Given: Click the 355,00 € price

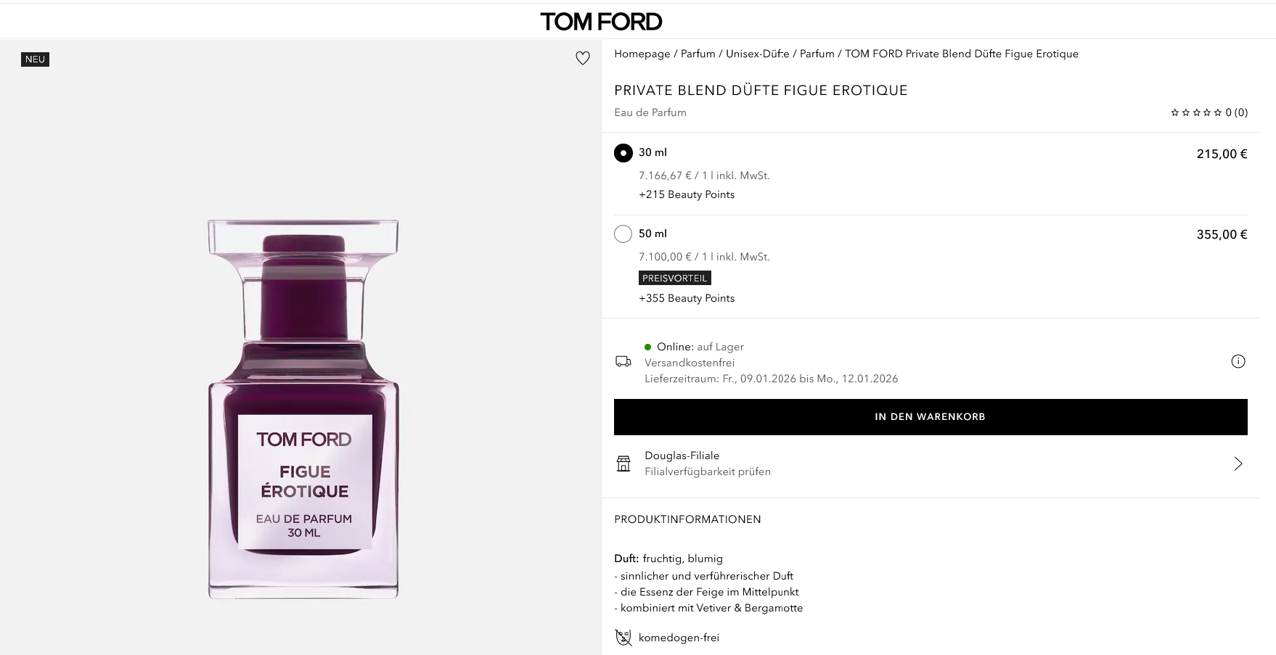Looking at the screenshot, I should point(1221,234).
